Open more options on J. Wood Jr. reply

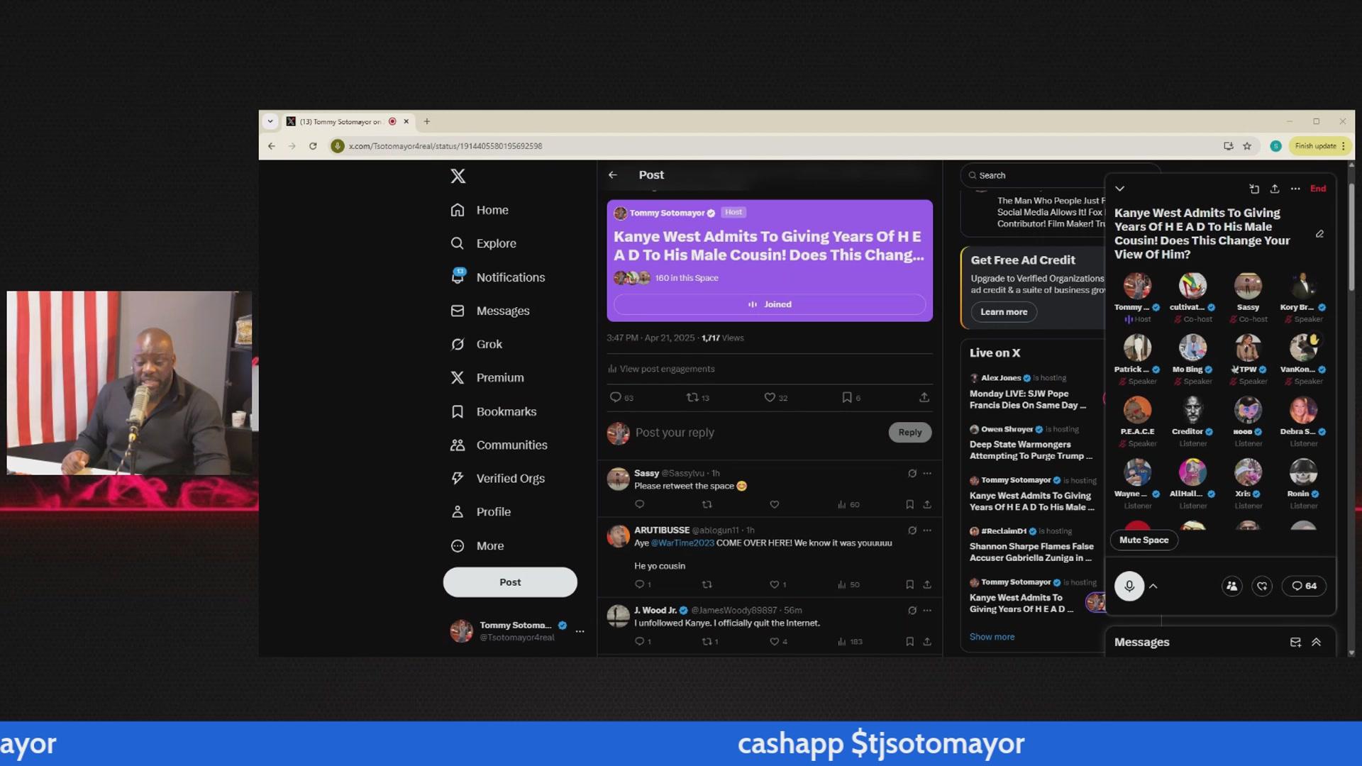point(927,610)
